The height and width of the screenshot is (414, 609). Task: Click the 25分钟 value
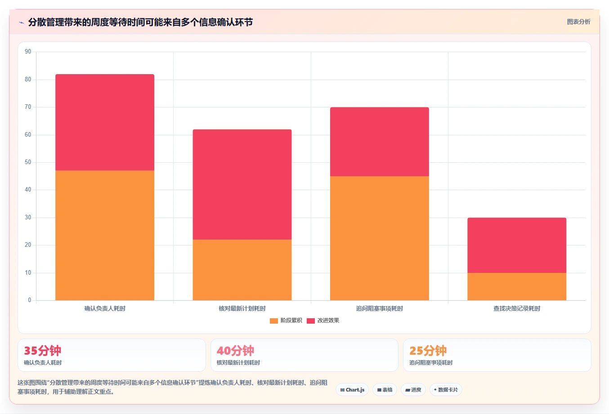click(428, 351)
